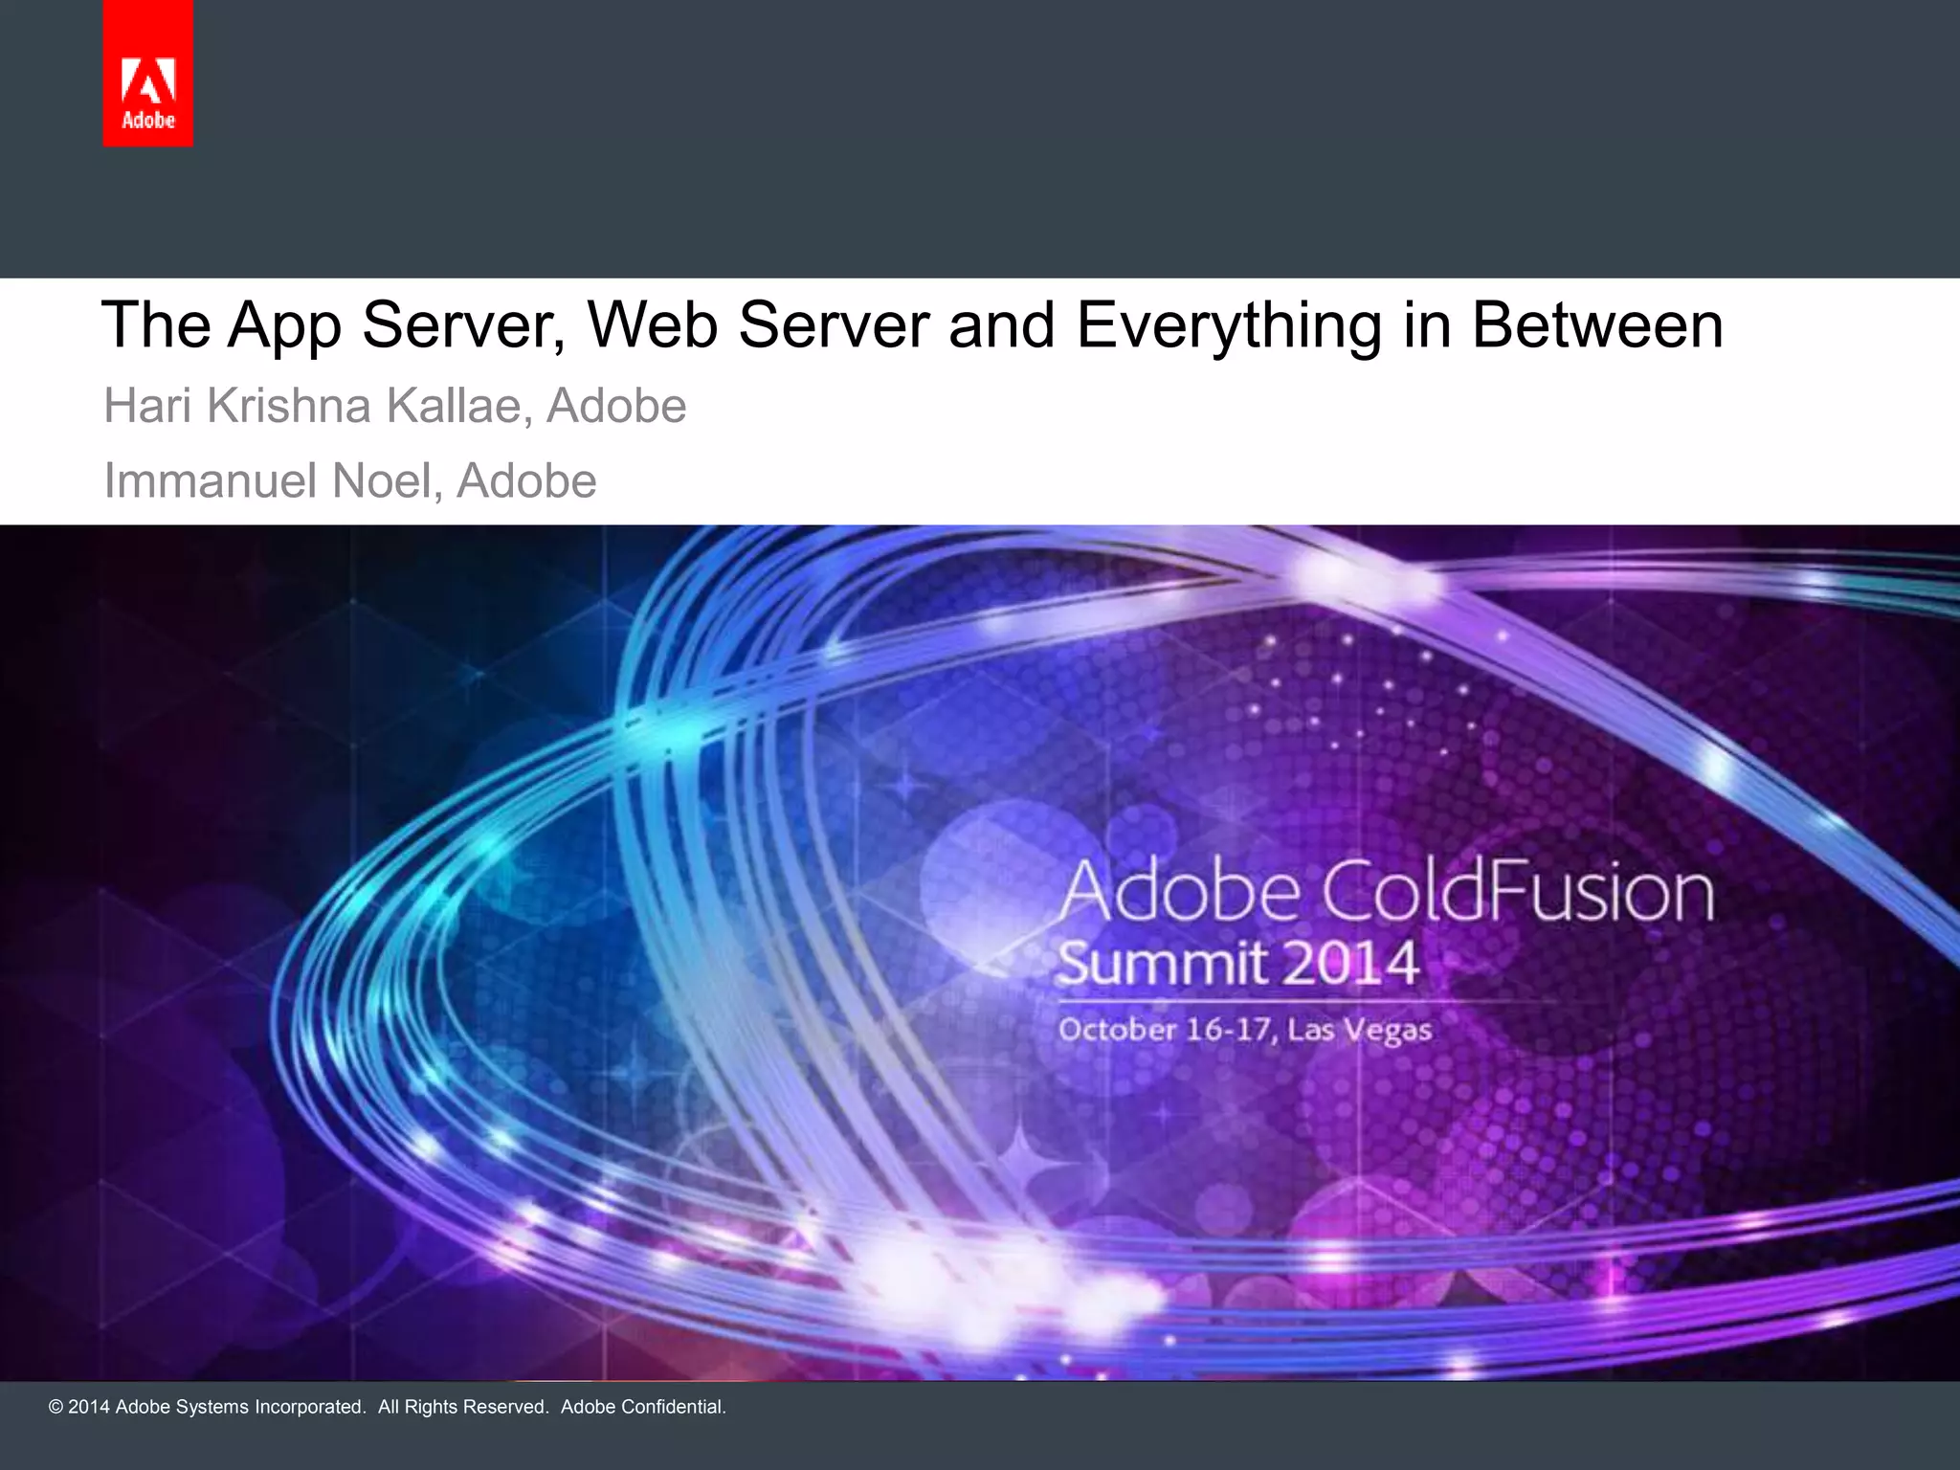This screenshot has height=1470, width=1960.
Task: Select presenter 'Immanuel Noel, Adobe'
Action: coord(349,480)
